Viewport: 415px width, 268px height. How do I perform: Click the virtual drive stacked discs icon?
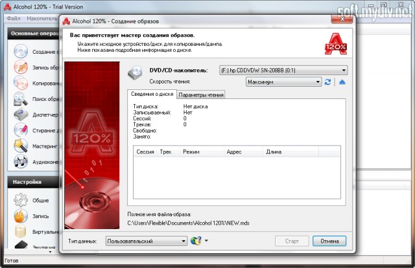pyautogui.click(x=21, y=232)
